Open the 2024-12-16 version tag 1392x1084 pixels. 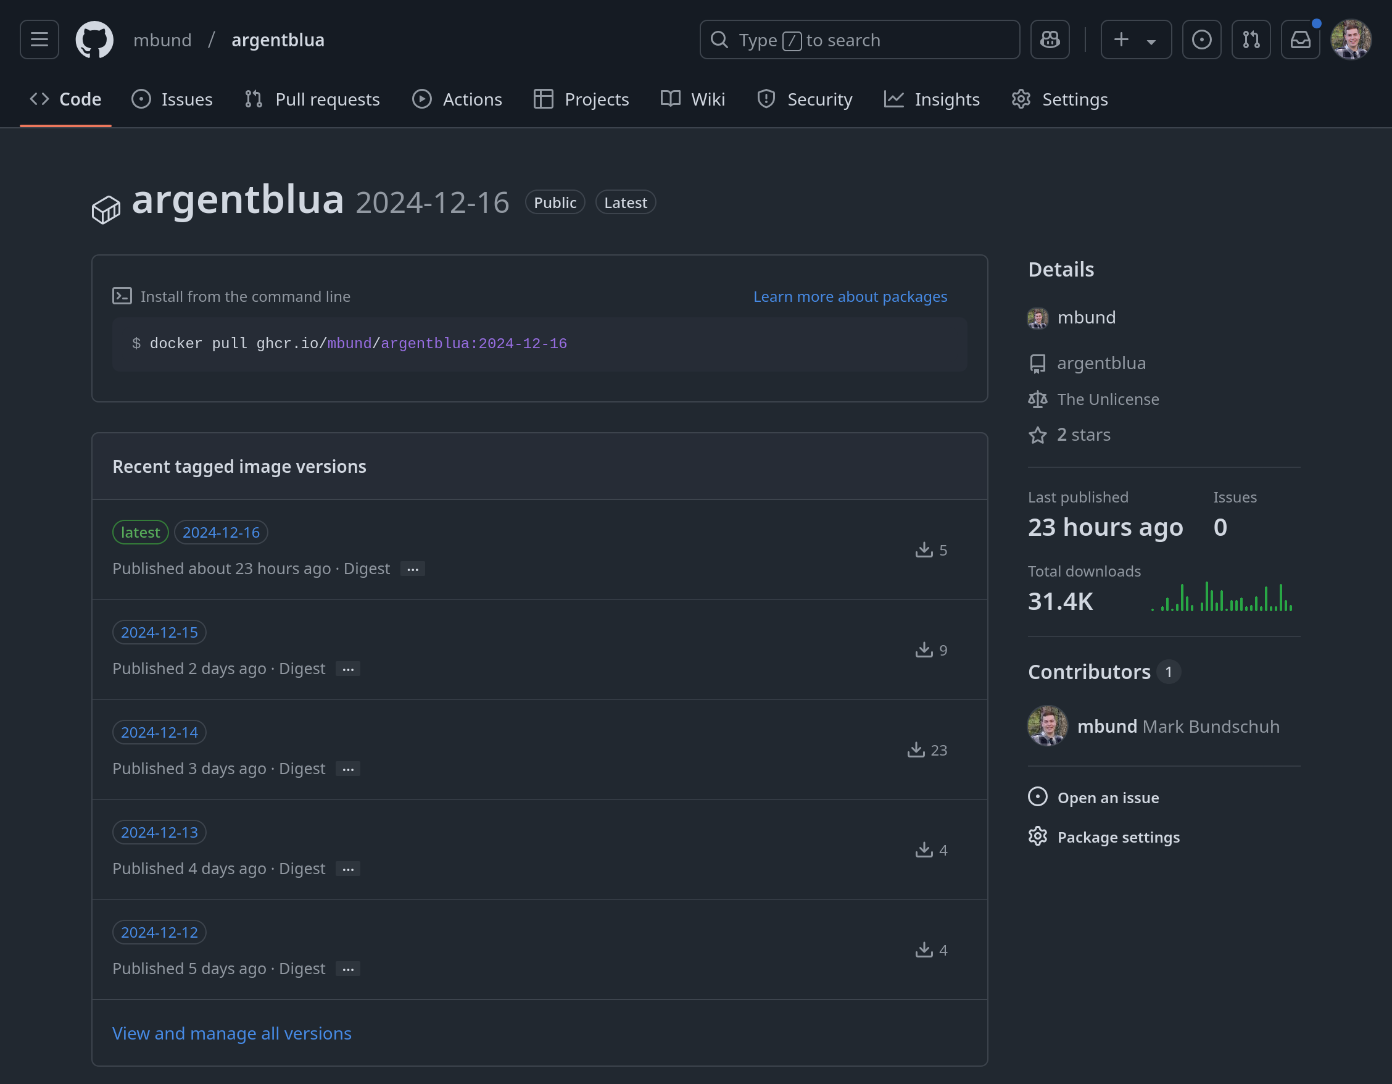221,533
